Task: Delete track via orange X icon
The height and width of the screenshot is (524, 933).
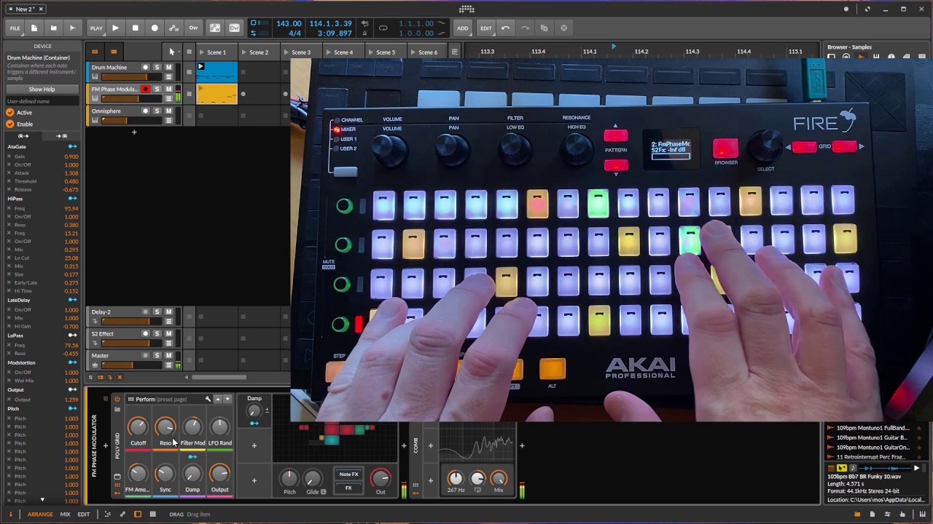Action: pyautogui.click(x=120, y=377)
